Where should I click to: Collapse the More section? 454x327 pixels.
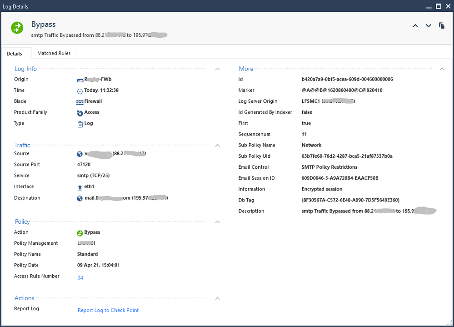(442, 69)
